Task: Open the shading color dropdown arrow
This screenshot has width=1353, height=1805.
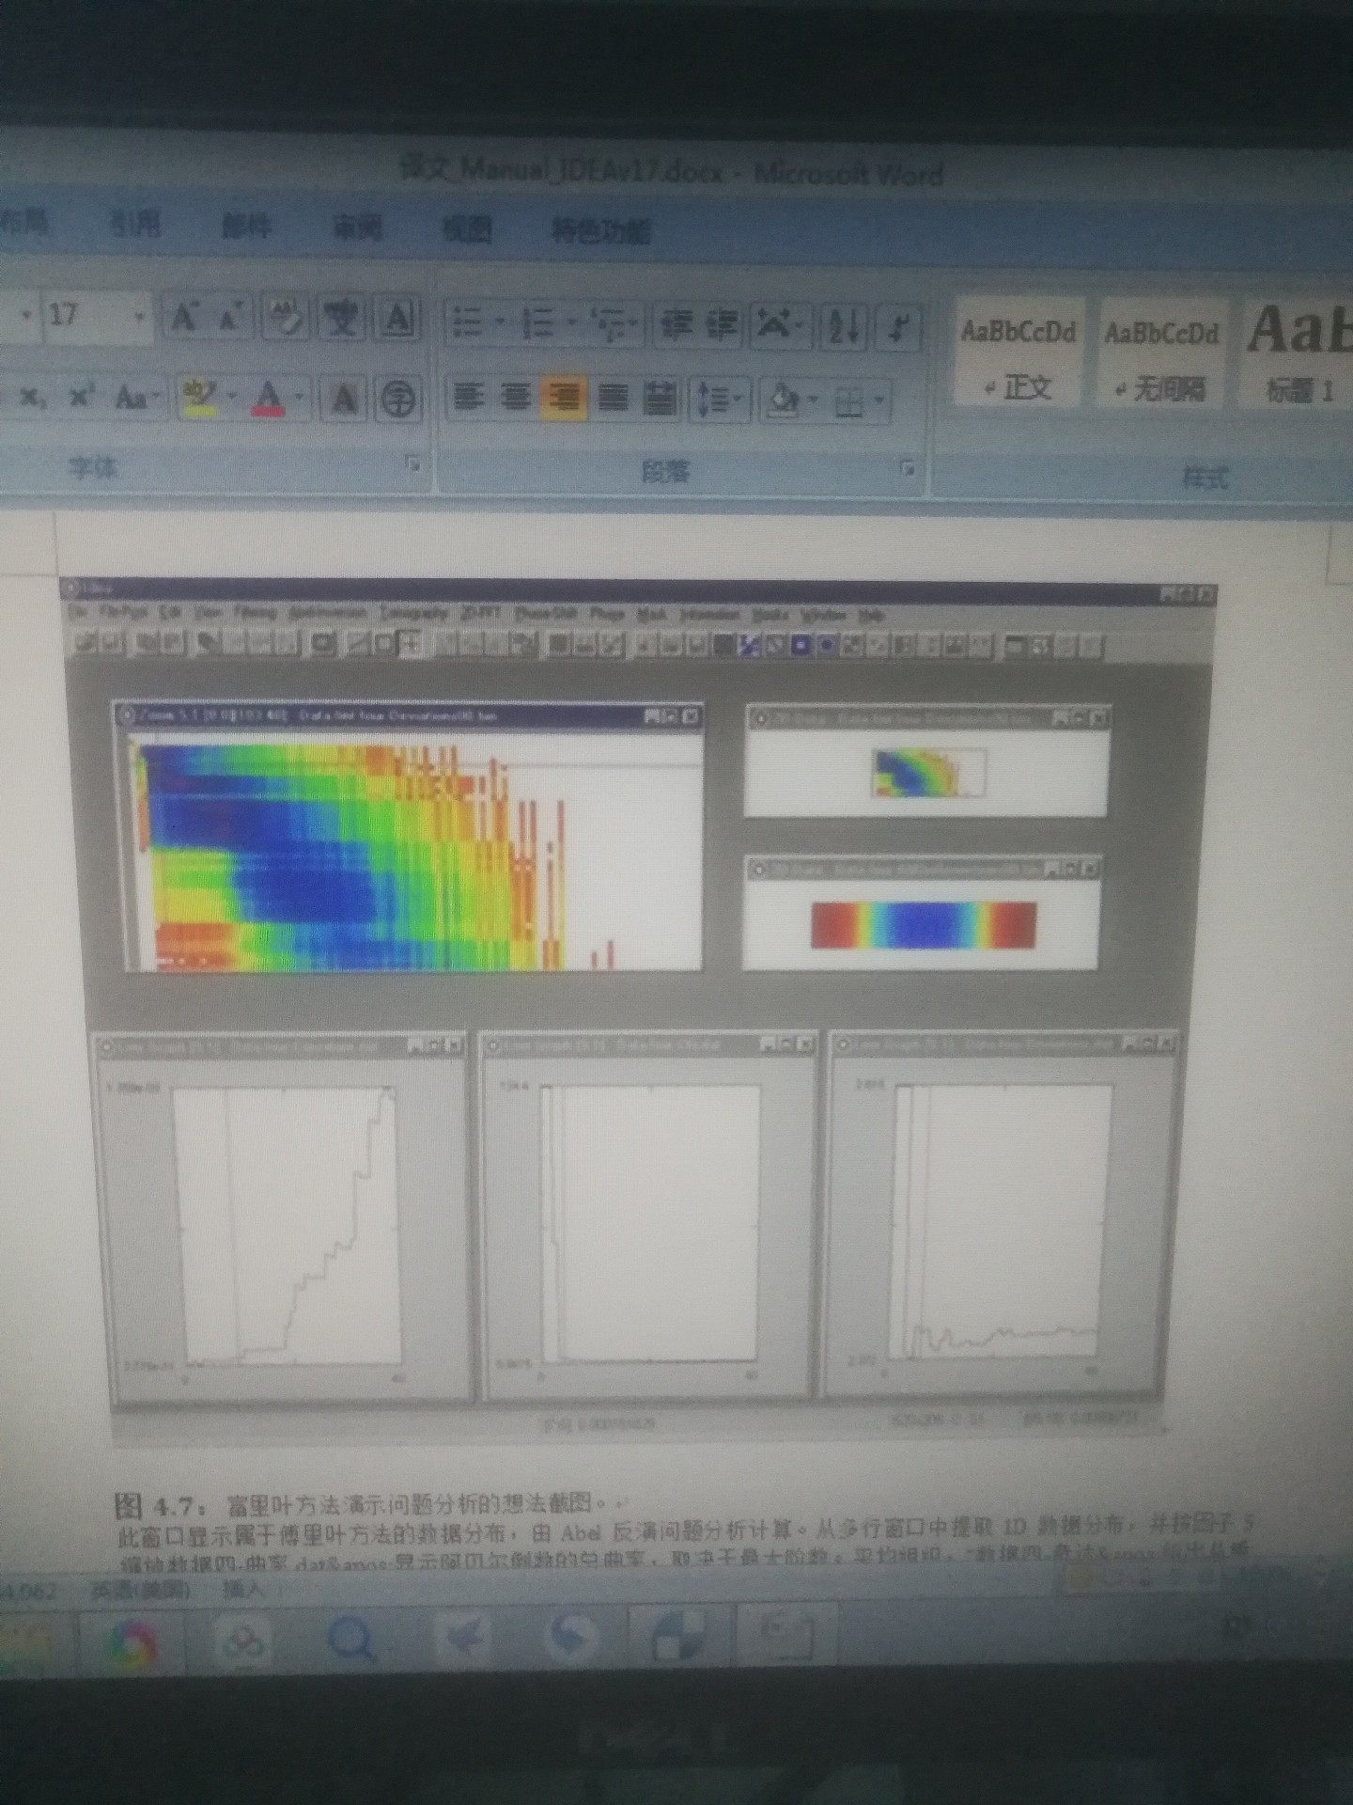Action: coord(814,402)
